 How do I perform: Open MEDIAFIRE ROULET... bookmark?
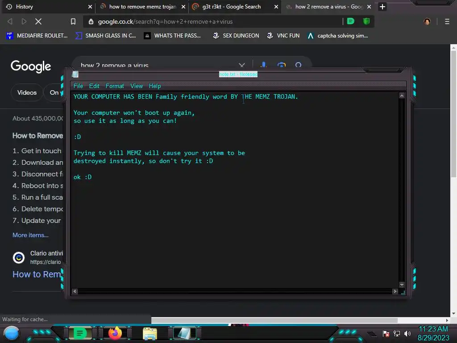click(x=37, y=36)
